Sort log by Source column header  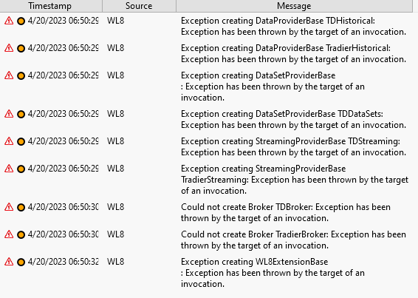click(139, 6)
